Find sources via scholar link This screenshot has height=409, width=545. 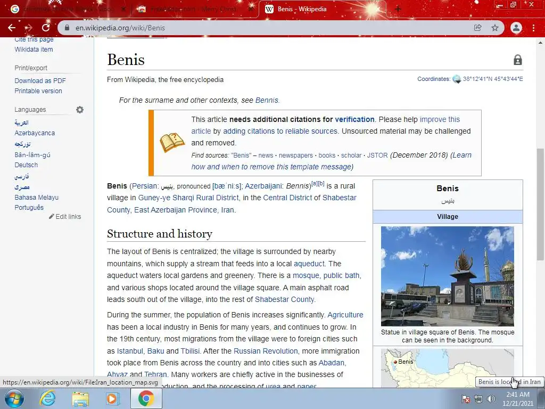[351, 155]
